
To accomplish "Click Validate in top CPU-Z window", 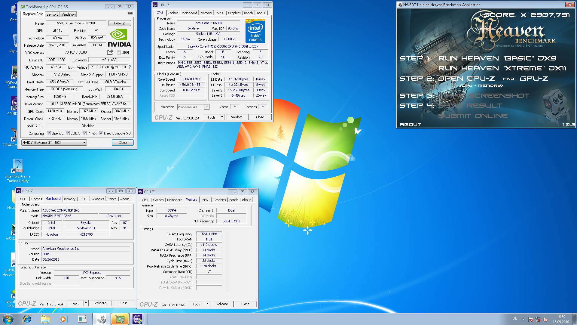I will click(237, 117).
